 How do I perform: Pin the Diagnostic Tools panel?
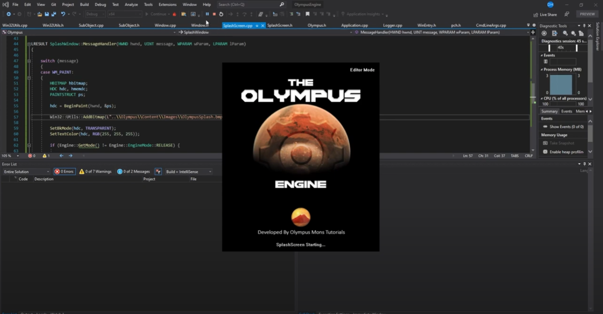pyautogui.click(x=584, y=26)
